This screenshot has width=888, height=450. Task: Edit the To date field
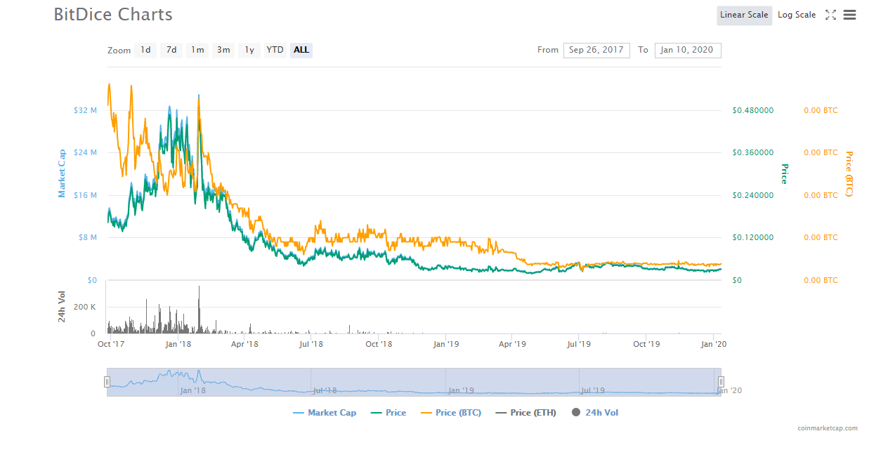pos(688,50)
